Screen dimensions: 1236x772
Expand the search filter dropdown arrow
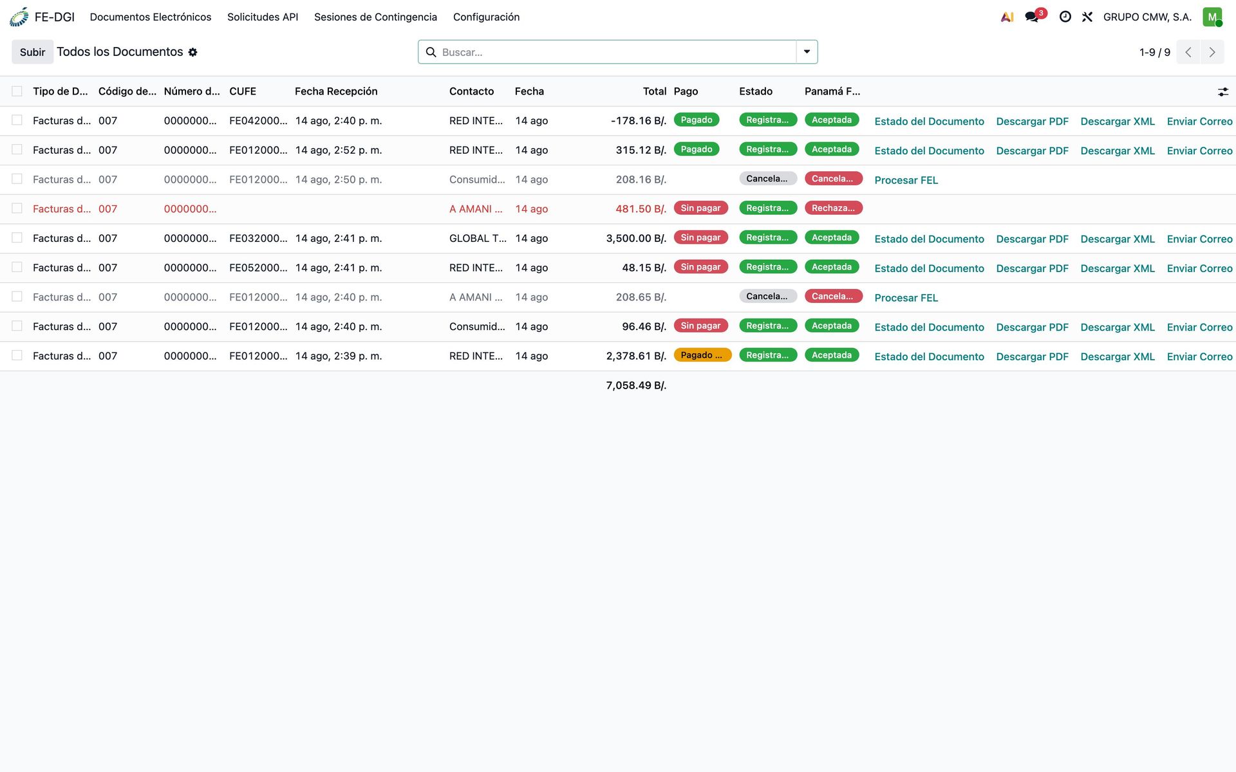click(x=807, y=52)
